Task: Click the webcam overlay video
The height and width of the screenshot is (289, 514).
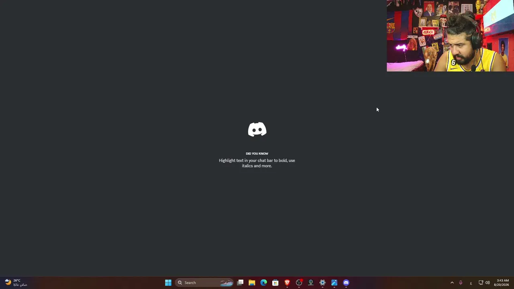Action: coord(450,36)
